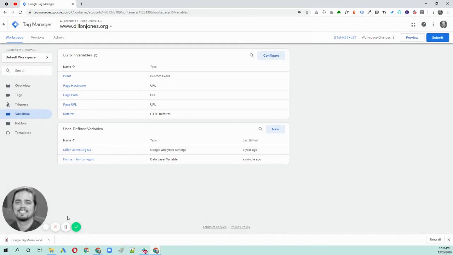
Task: Expand the container selector dropdown
Action: click(x=111, y=26)
